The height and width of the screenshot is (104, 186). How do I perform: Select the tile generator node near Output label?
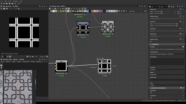coord(104,66)
